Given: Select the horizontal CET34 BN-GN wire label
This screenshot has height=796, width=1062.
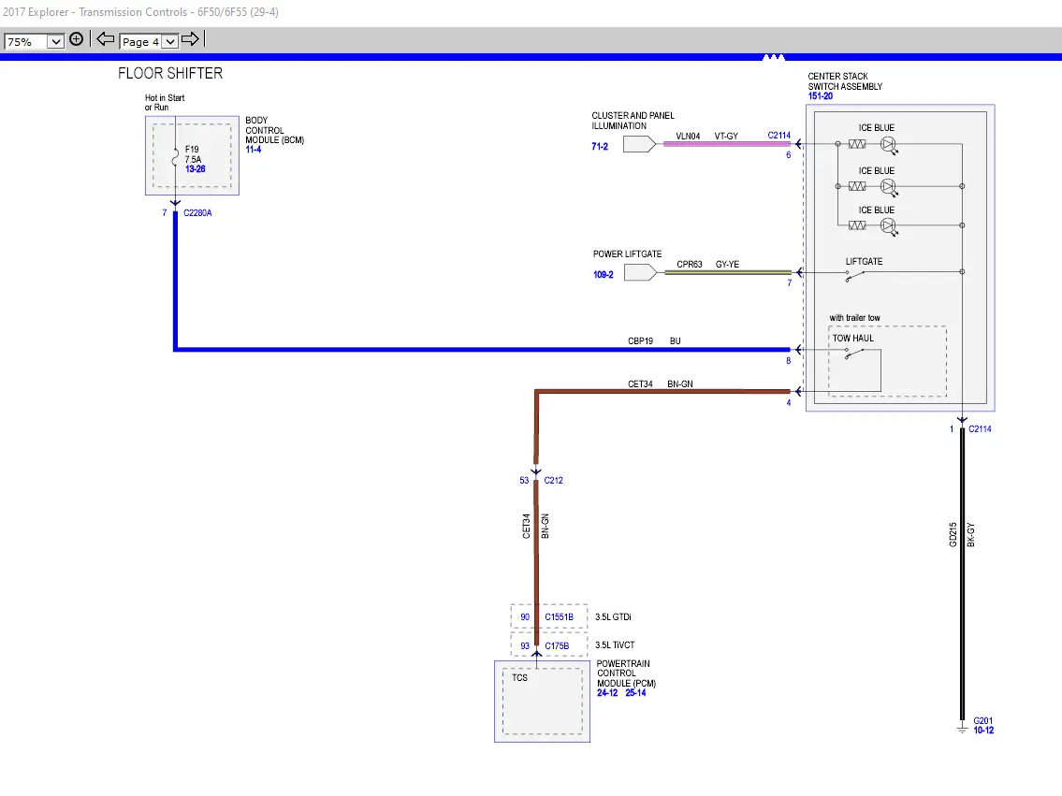Looking at the screenshot, I should (x=661, y=384).
